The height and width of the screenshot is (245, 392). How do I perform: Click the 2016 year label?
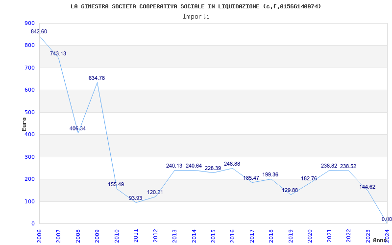point(233,236)
